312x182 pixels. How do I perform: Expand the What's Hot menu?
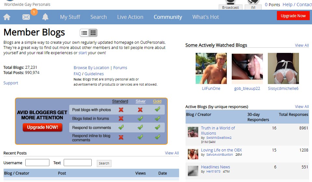click(x=205, y=17)
